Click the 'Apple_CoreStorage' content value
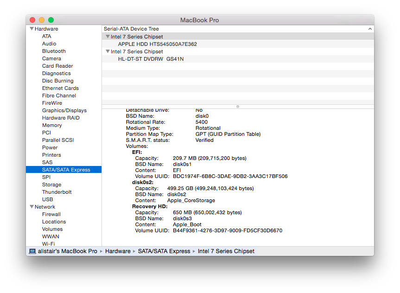Image resolution: width=400 pixels, height=293 pixels. pos(191,200)
